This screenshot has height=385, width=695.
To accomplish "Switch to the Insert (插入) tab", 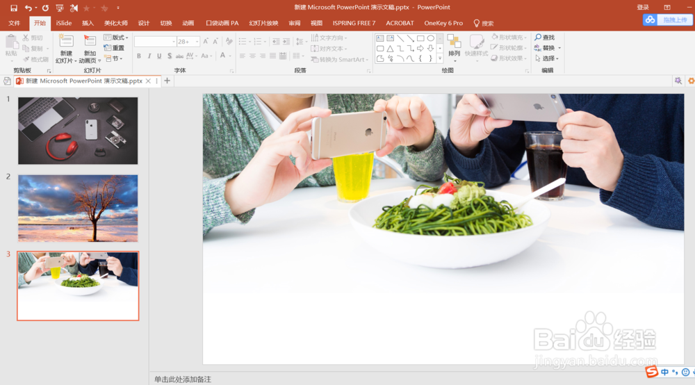I will pyautogui.click(x=88, y=23).
